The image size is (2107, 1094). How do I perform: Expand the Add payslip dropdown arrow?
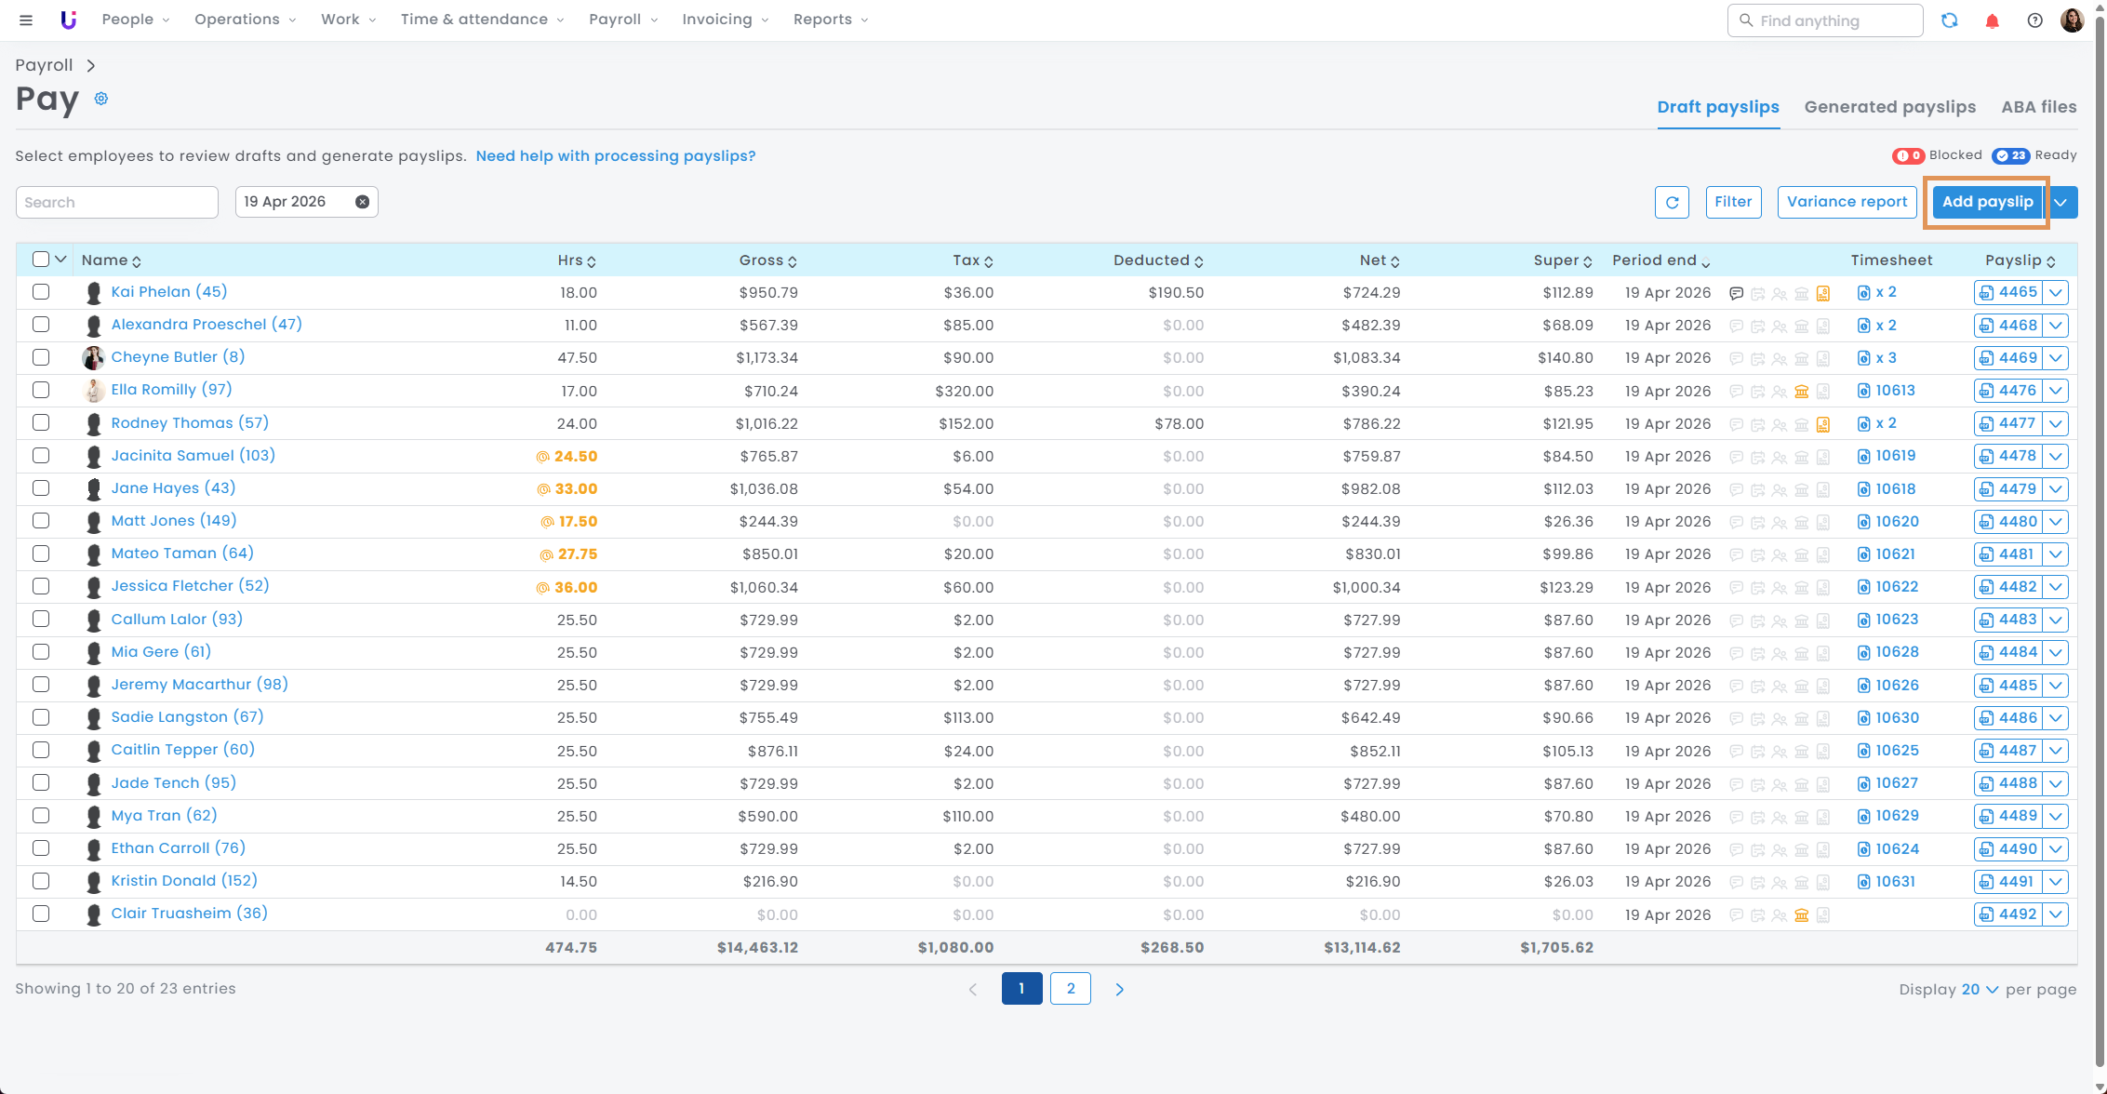pyautogui.click(x=2061, y=202)
